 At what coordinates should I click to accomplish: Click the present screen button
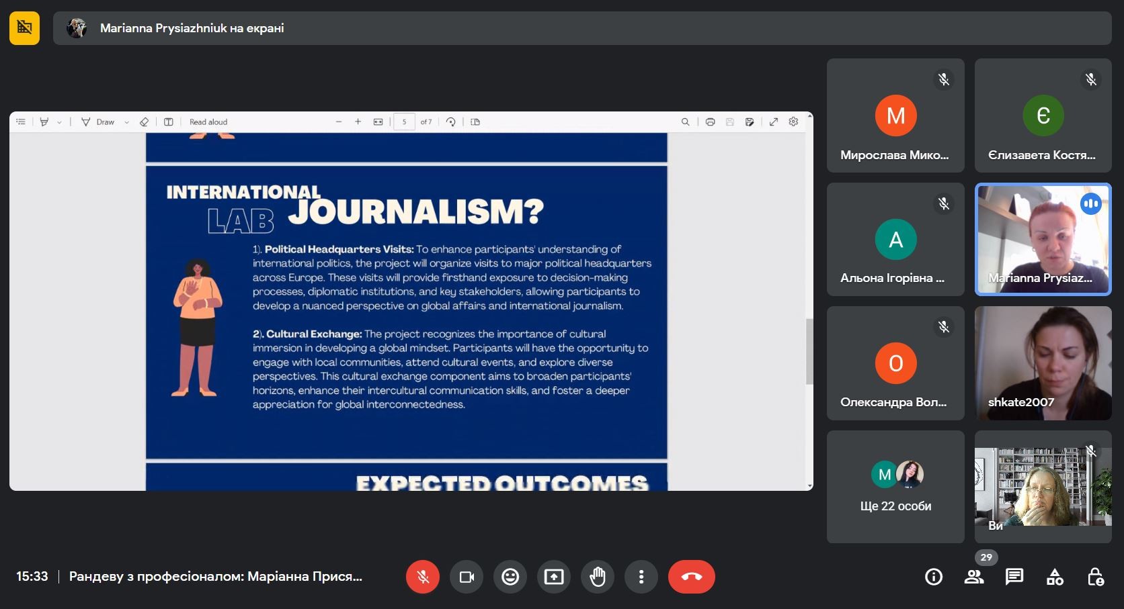click(554, 577)
